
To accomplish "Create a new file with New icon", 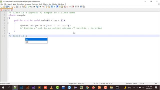I will [x=1, y=7].
